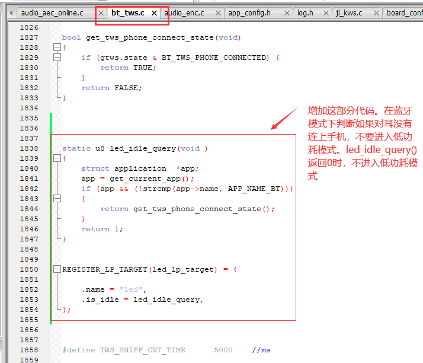Open the log.h tab
The image size is (423, 363).
305,13
